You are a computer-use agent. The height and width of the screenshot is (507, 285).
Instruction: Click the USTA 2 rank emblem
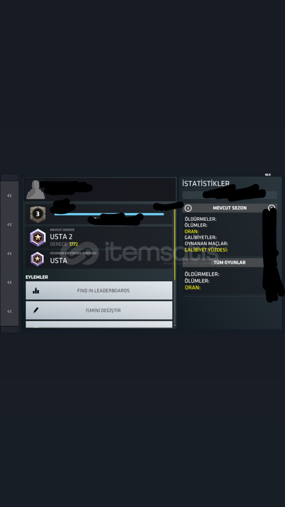(38, 238)
